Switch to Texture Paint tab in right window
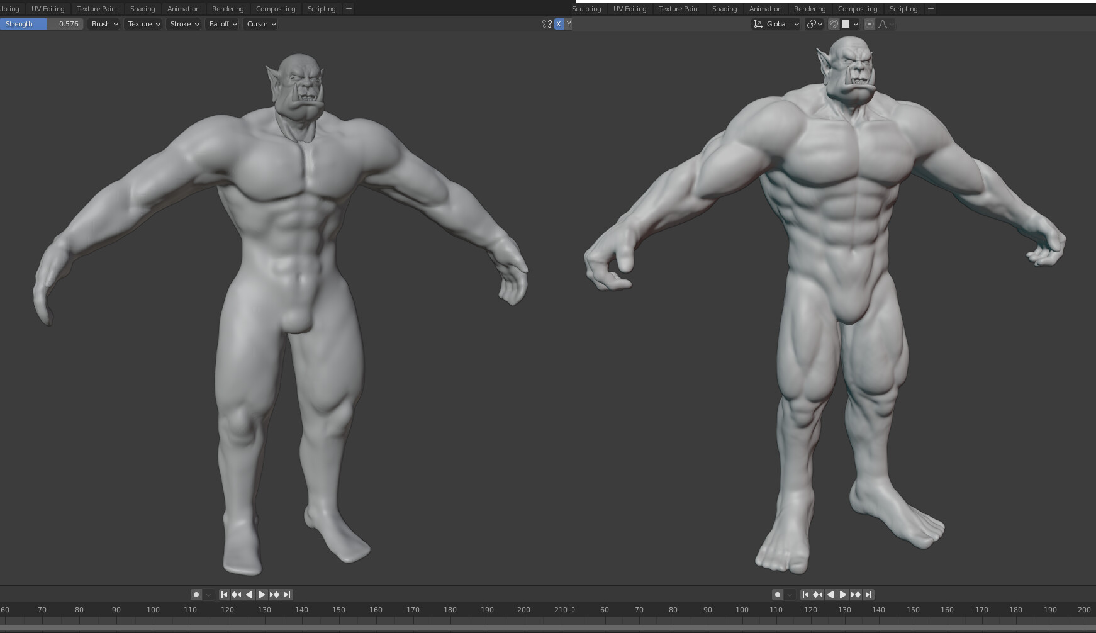 tap(679, 9)
